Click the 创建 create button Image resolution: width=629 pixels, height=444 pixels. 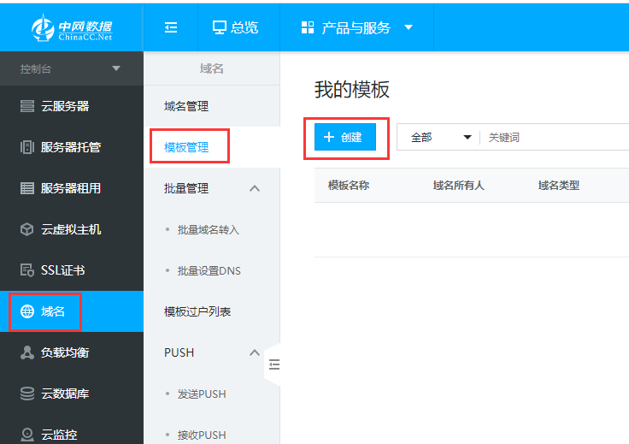(x=345, y=137)
